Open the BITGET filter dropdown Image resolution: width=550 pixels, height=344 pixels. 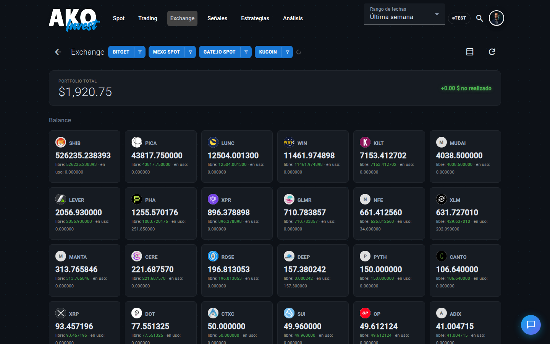tap(140, 52)
